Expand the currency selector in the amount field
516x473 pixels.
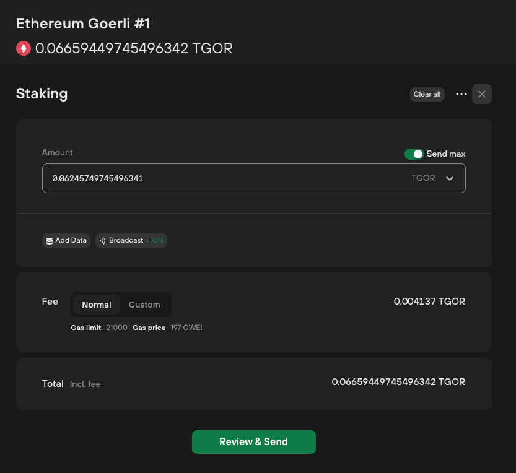point(434,178)
